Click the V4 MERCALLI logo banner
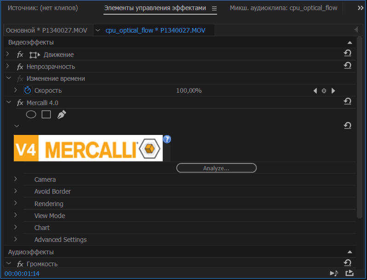Viewport: 367px width, 280px height. [88, 148]
